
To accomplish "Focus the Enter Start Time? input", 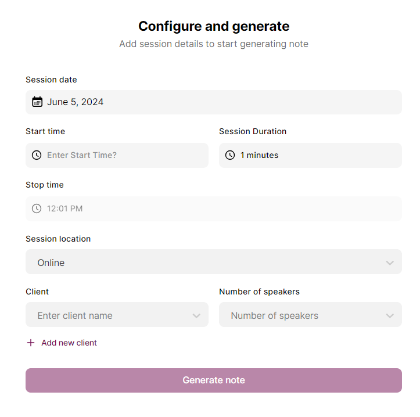I will (x=117, y=155).
